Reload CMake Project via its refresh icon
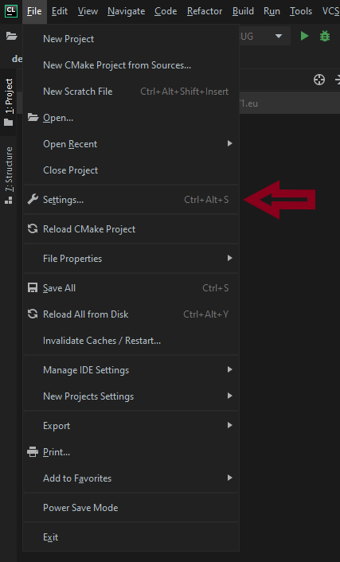The width and height of the screenshot is (340, 562). pos(33,228)
